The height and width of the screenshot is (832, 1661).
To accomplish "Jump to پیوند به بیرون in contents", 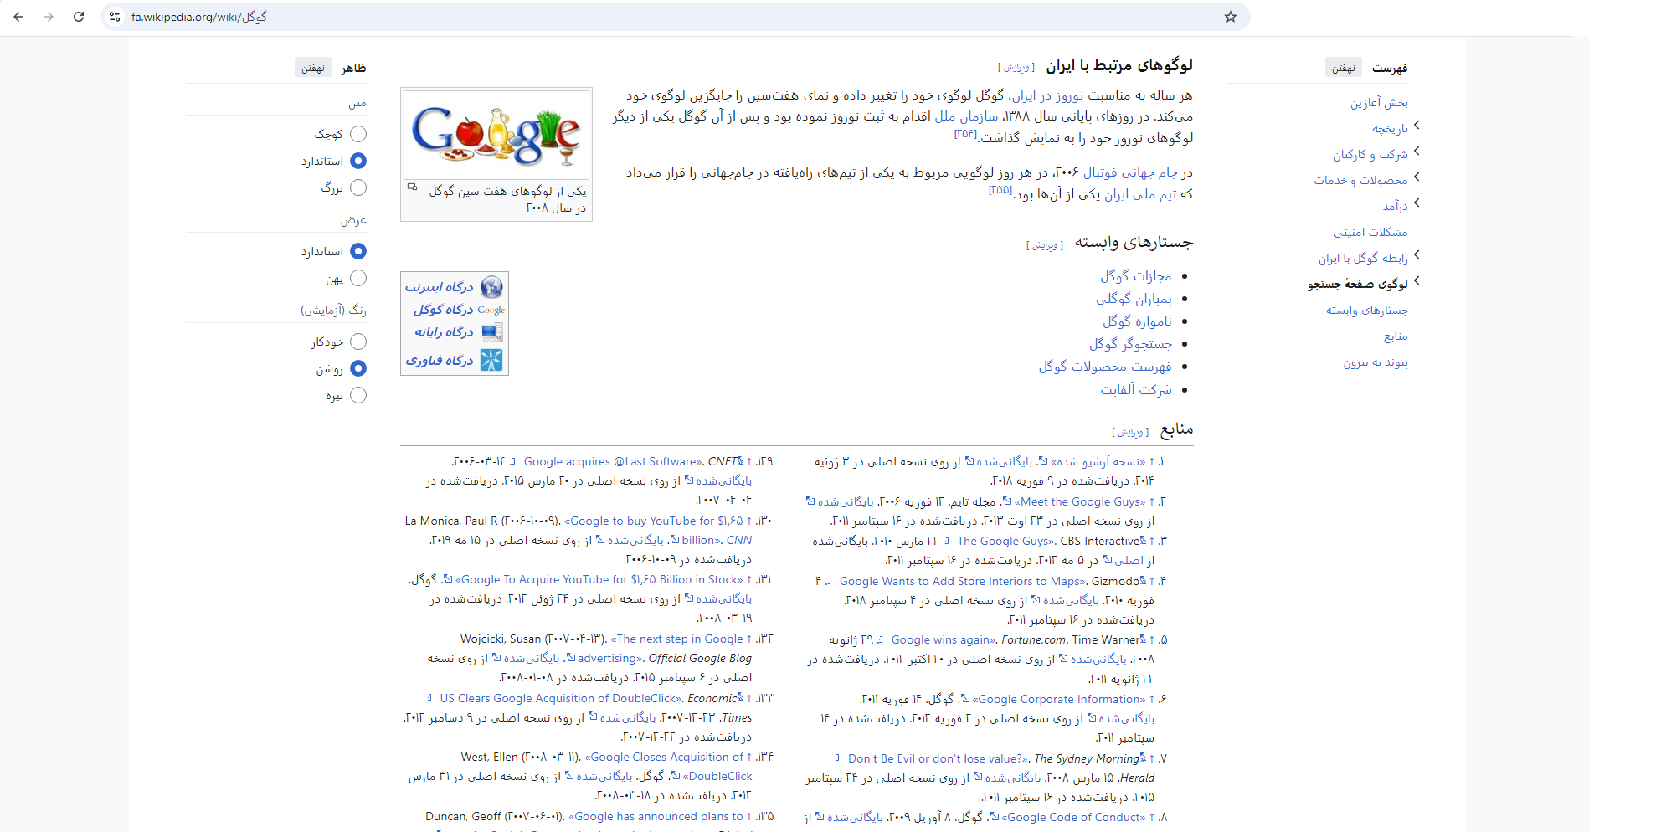I will point(1376,362).
